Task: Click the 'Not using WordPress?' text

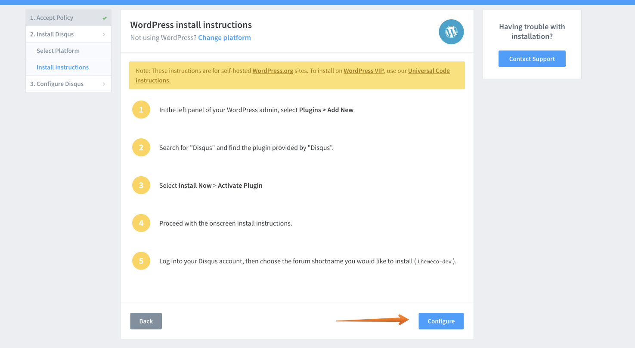Action: point(163,37)
